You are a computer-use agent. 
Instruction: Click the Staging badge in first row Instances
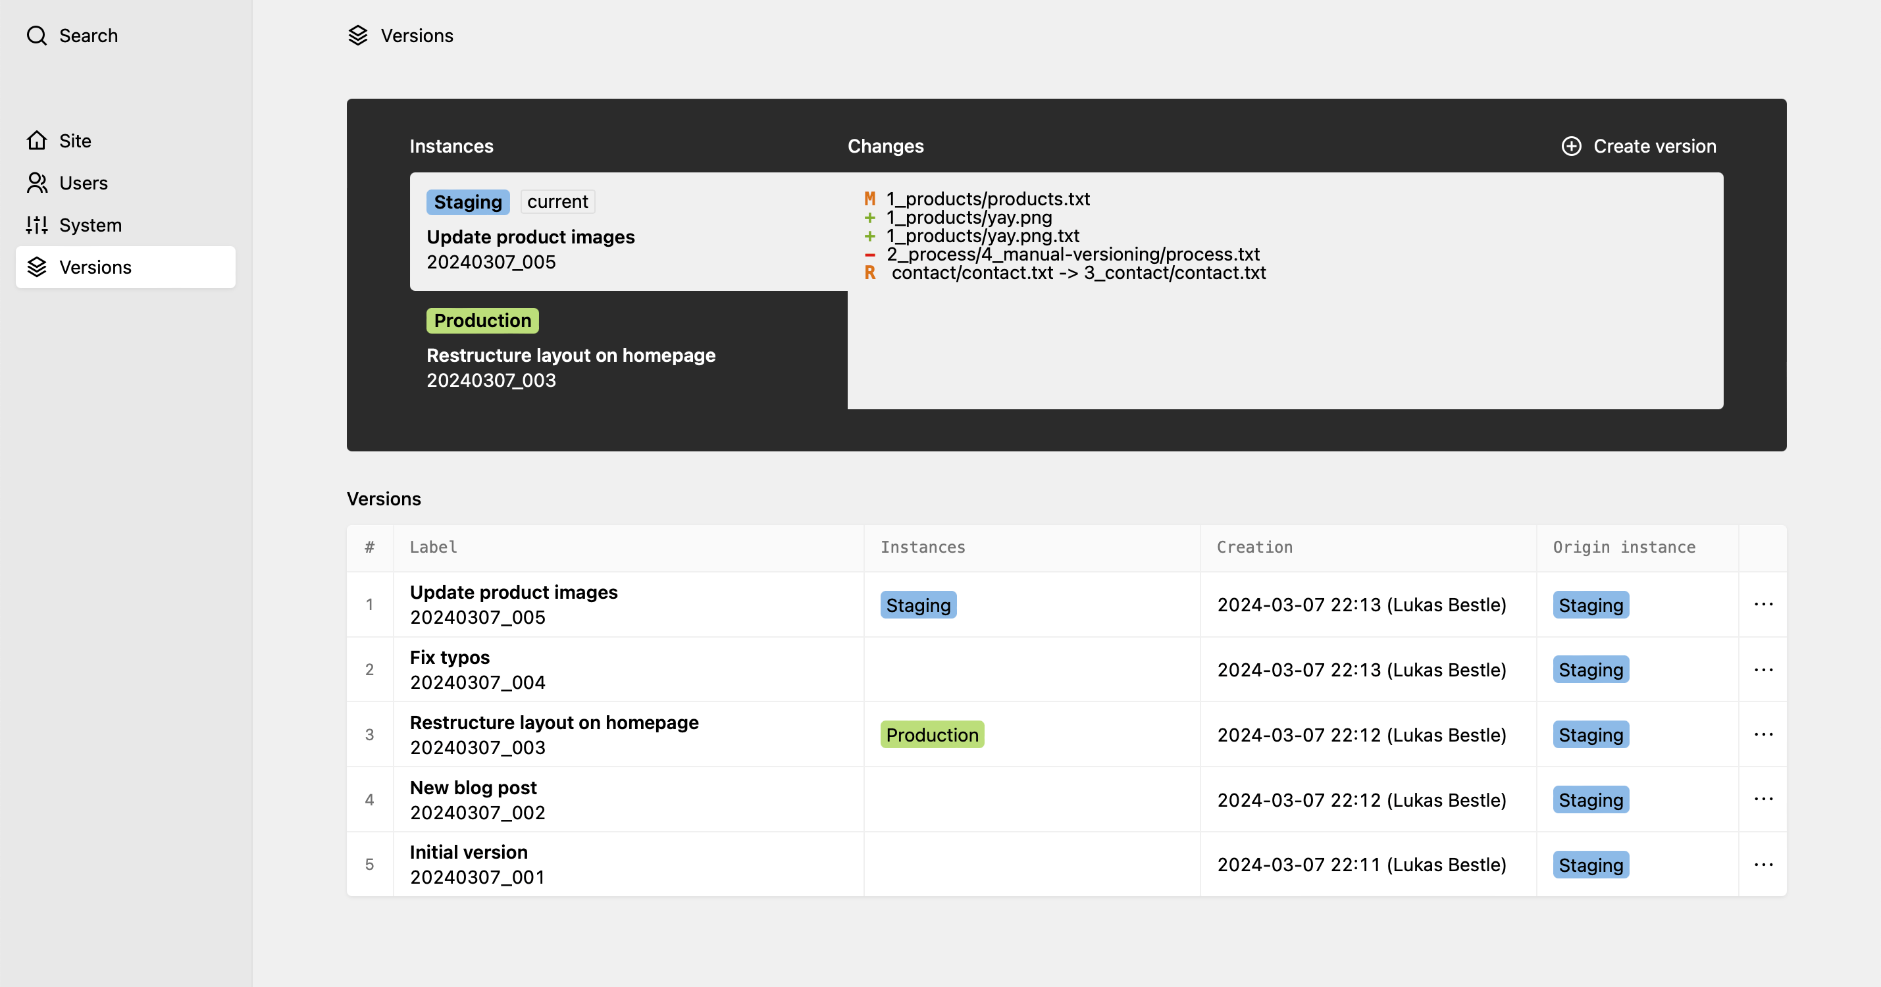click(x=918, y=605)
